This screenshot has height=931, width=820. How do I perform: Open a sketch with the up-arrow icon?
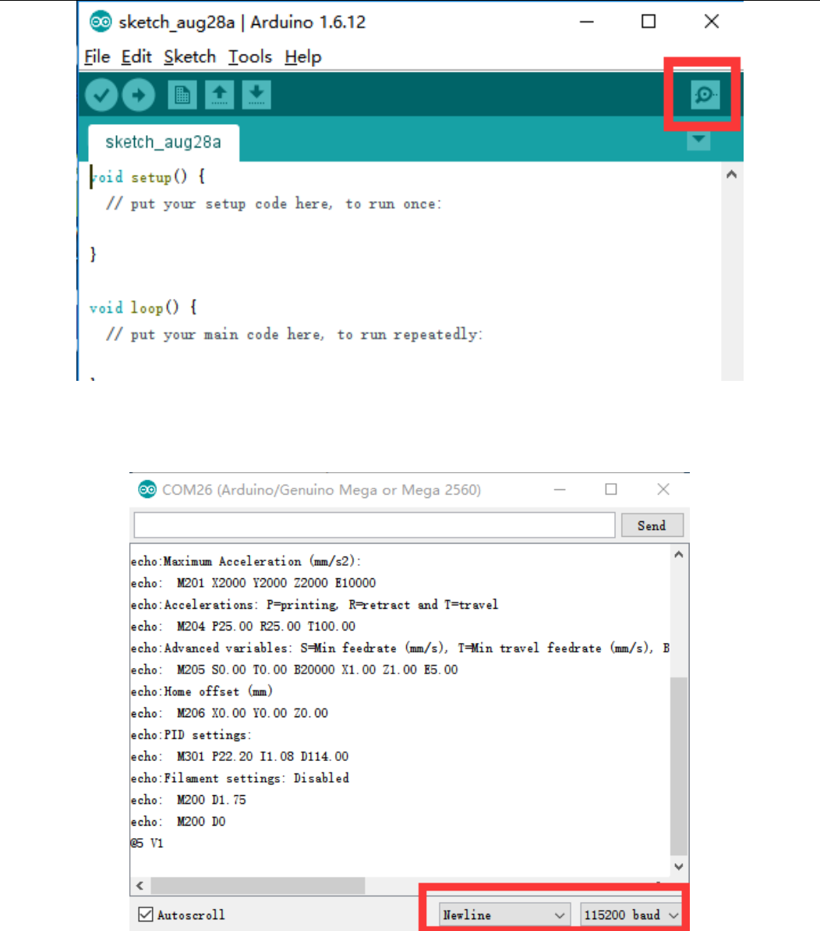pyautogui.click(x=219, y=95)
